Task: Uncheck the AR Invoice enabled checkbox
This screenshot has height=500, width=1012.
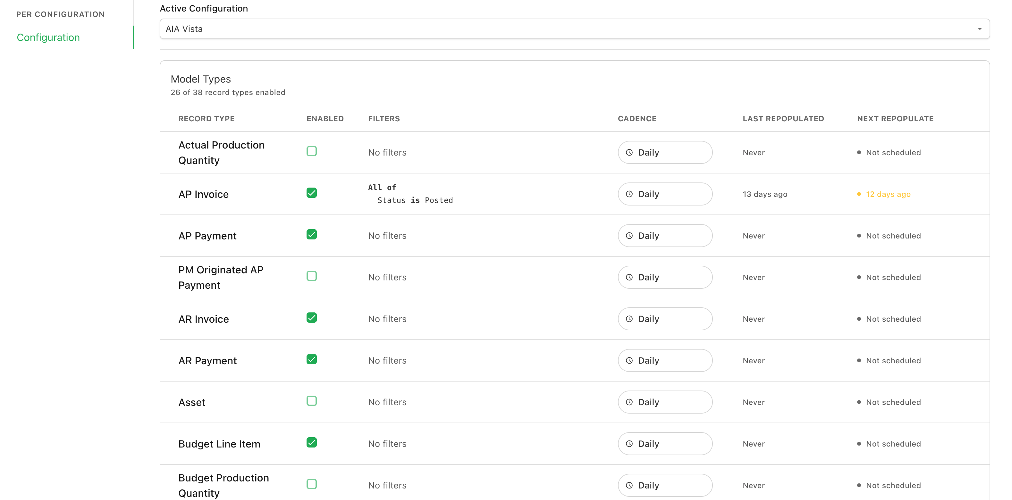Action: tap(312, 318)
